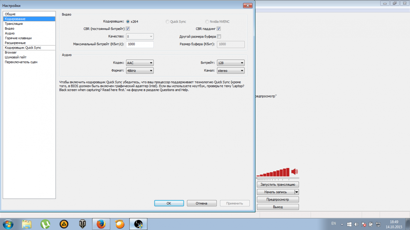Close the Настройки dialog
410x230 pixels.
point(247,5)
